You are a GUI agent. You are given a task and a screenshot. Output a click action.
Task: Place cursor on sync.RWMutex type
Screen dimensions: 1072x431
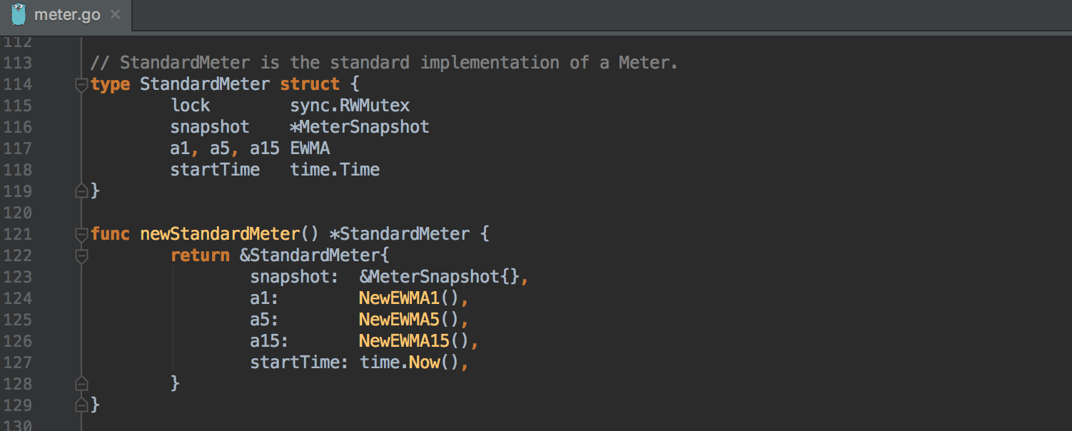[x=350, y=106]
